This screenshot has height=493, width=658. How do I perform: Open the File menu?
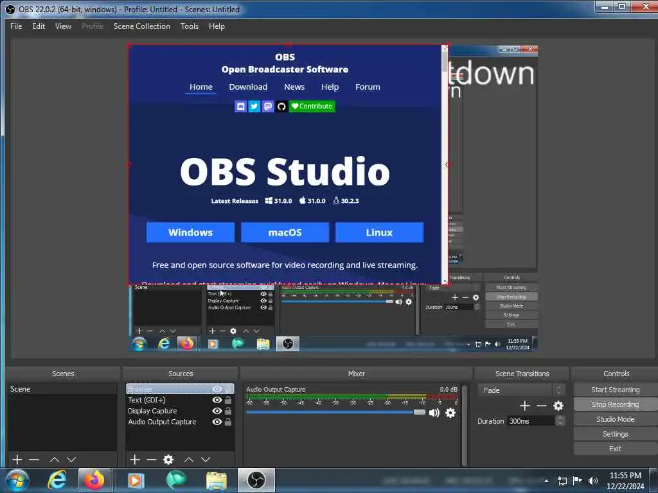point(16,26)
